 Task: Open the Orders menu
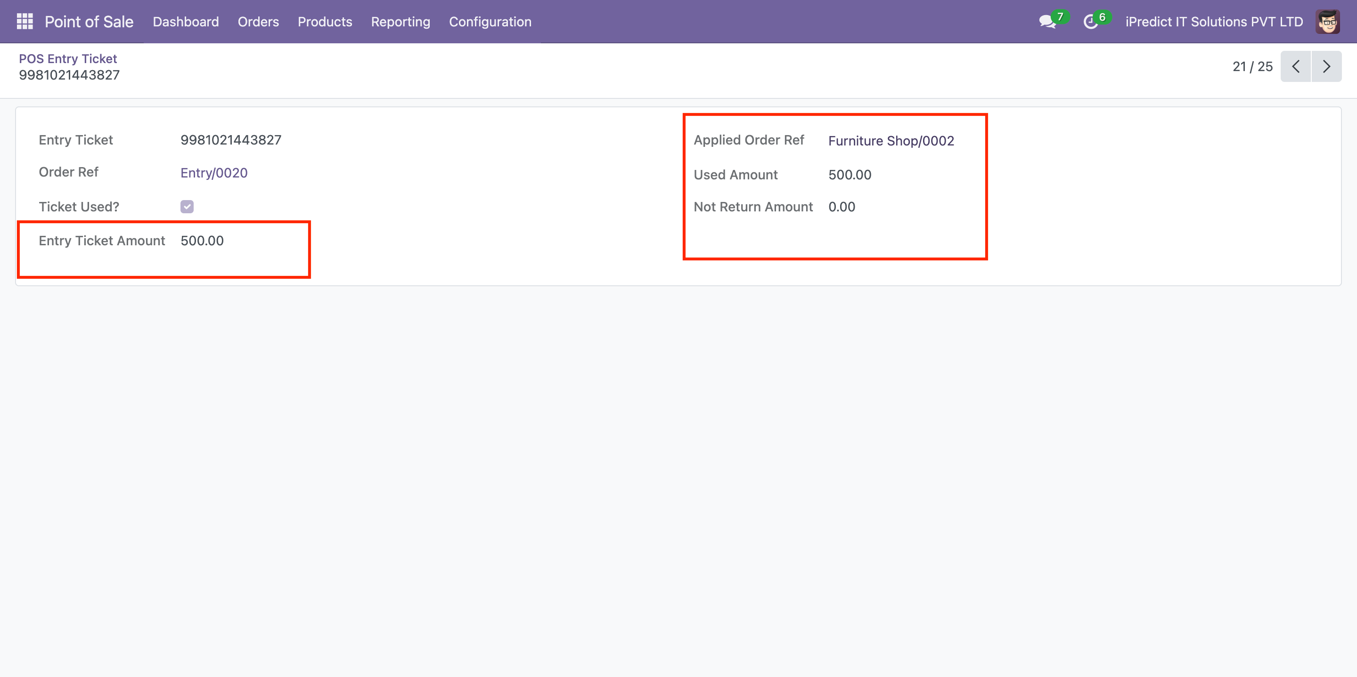(258, 22)
